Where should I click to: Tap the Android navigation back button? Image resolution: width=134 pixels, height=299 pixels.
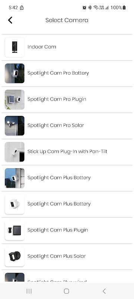coord(104,291)
